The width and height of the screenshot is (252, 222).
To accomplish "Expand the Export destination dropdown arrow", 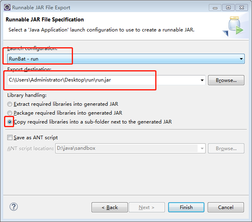I will coord(202,80).
